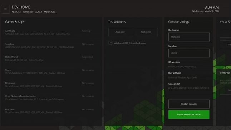Image resolution: width=231 pixels, height=130 pixels.
Task: Open the hamburger menu beside DEV HOME
Action: pyautogui.click(x=5, y=9)
